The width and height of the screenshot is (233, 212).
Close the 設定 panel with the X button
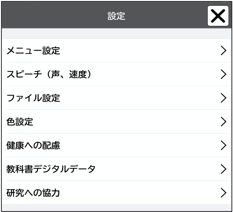[218, 16]
